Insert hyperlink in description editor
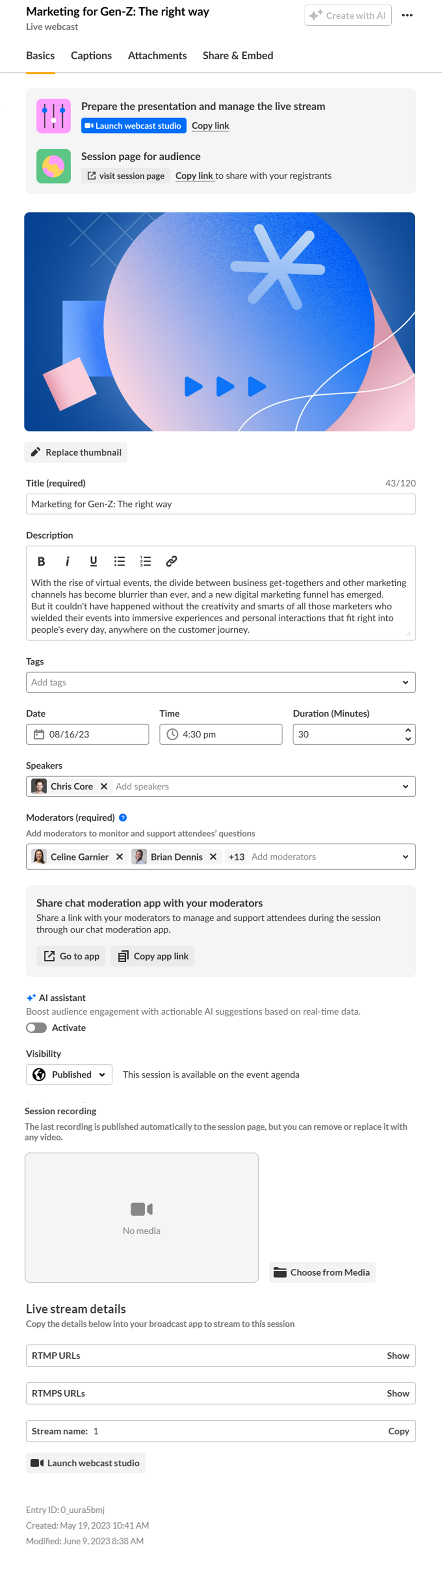This screenshot has height=1569, width=442. coord(172,561)
